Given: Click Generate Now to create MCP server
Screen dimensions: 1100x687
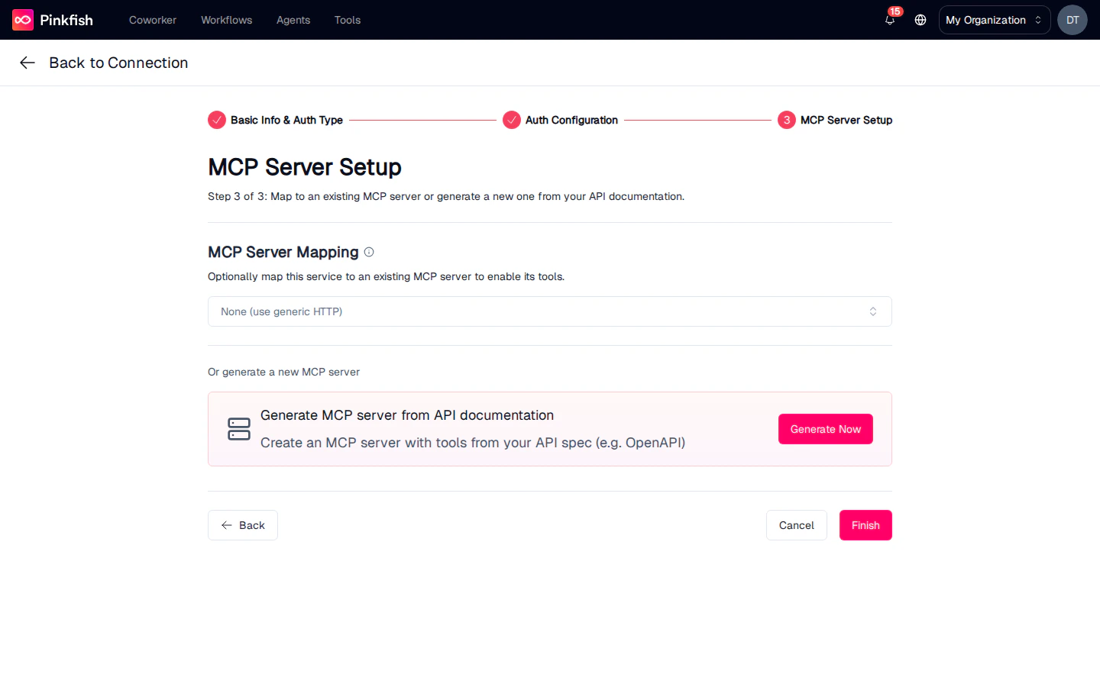Looking at the screenshot, I should pos(825,429).
